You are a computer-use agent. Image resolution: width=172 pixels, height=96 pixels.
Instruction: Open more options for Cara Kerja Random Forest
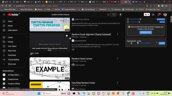coord(118,83)
